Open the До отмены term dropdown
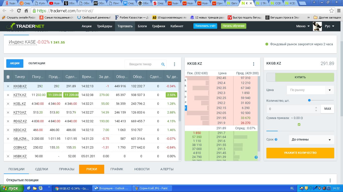Image resolution: width=343 pixels, height=192 pixels. click(311, 139)
